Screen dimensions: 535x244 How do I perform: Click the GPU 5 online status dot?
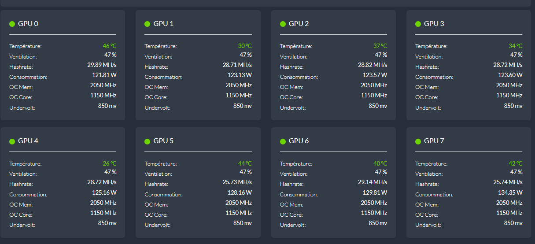tap(148, 141)
